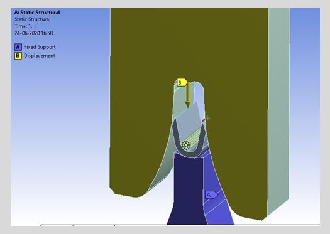The width and height of the screenshot is (330, 234).
Task: Select the pale gray-green right side face
Action: (x=279, y=105)
